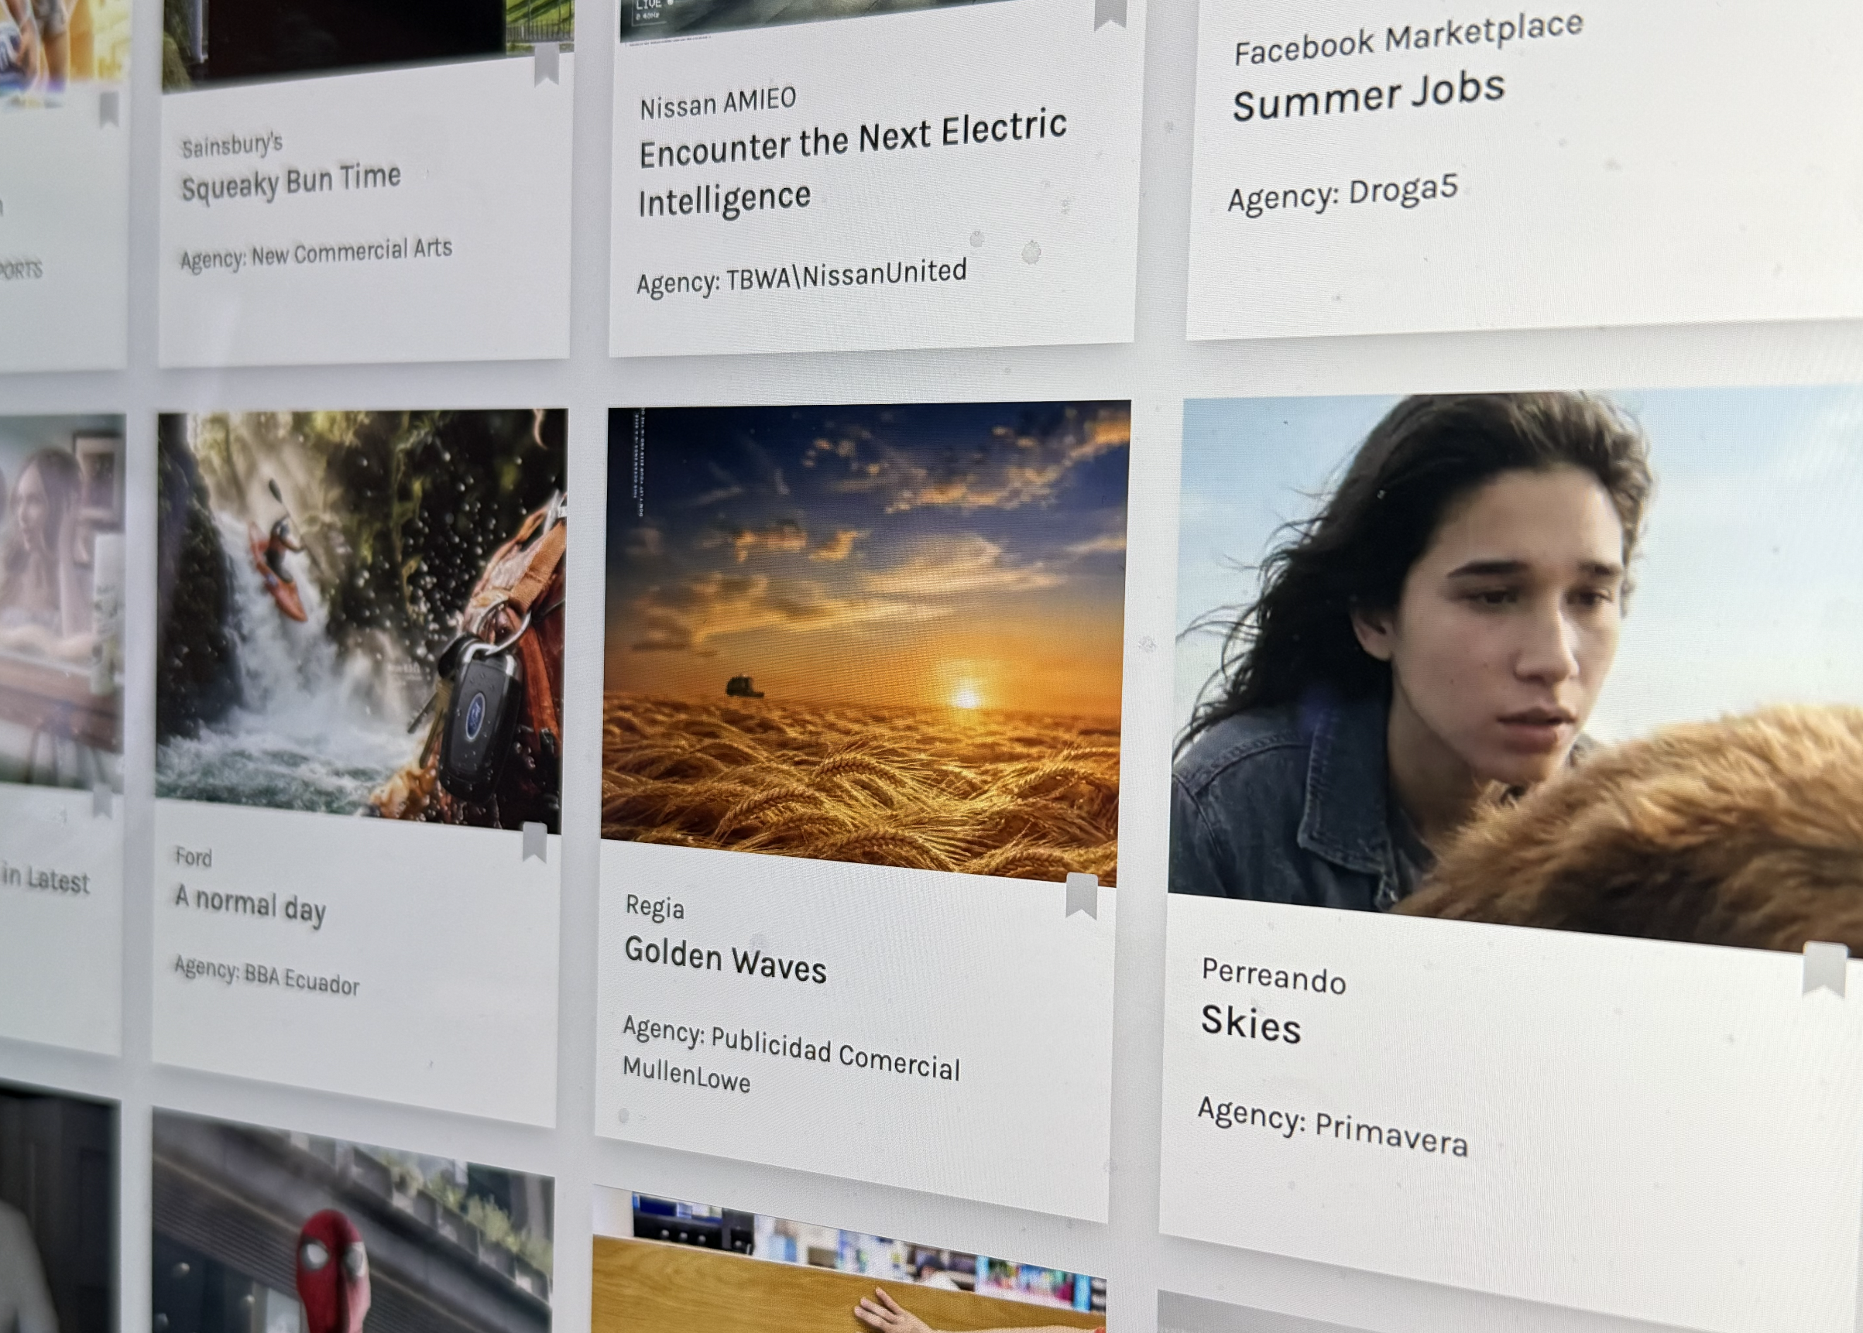Select the Sainsbury's brand name
1863x1333 pixels.
(232, 145)
